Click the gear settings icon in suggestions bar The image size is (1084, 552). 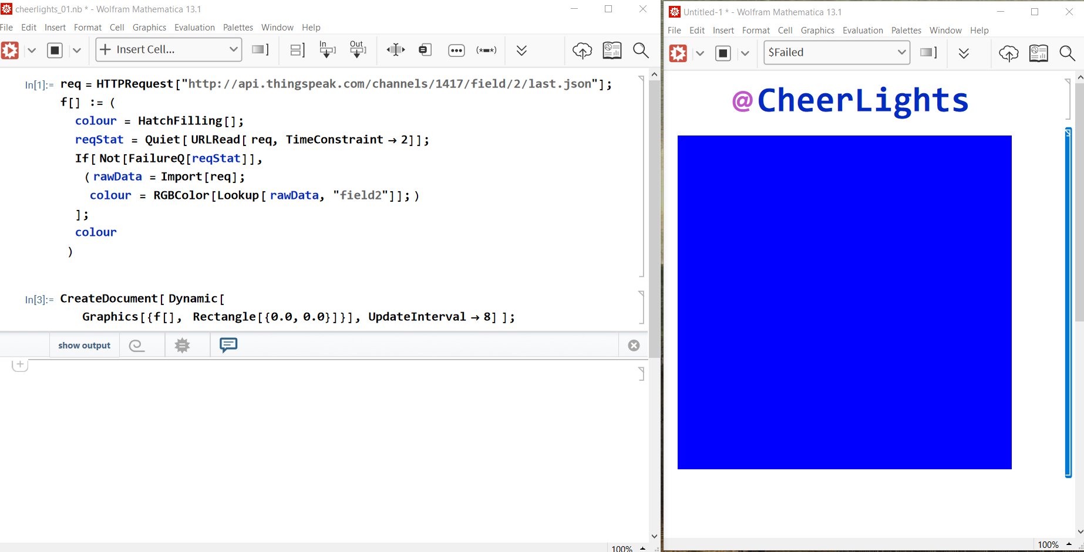[x=183, y=346]
